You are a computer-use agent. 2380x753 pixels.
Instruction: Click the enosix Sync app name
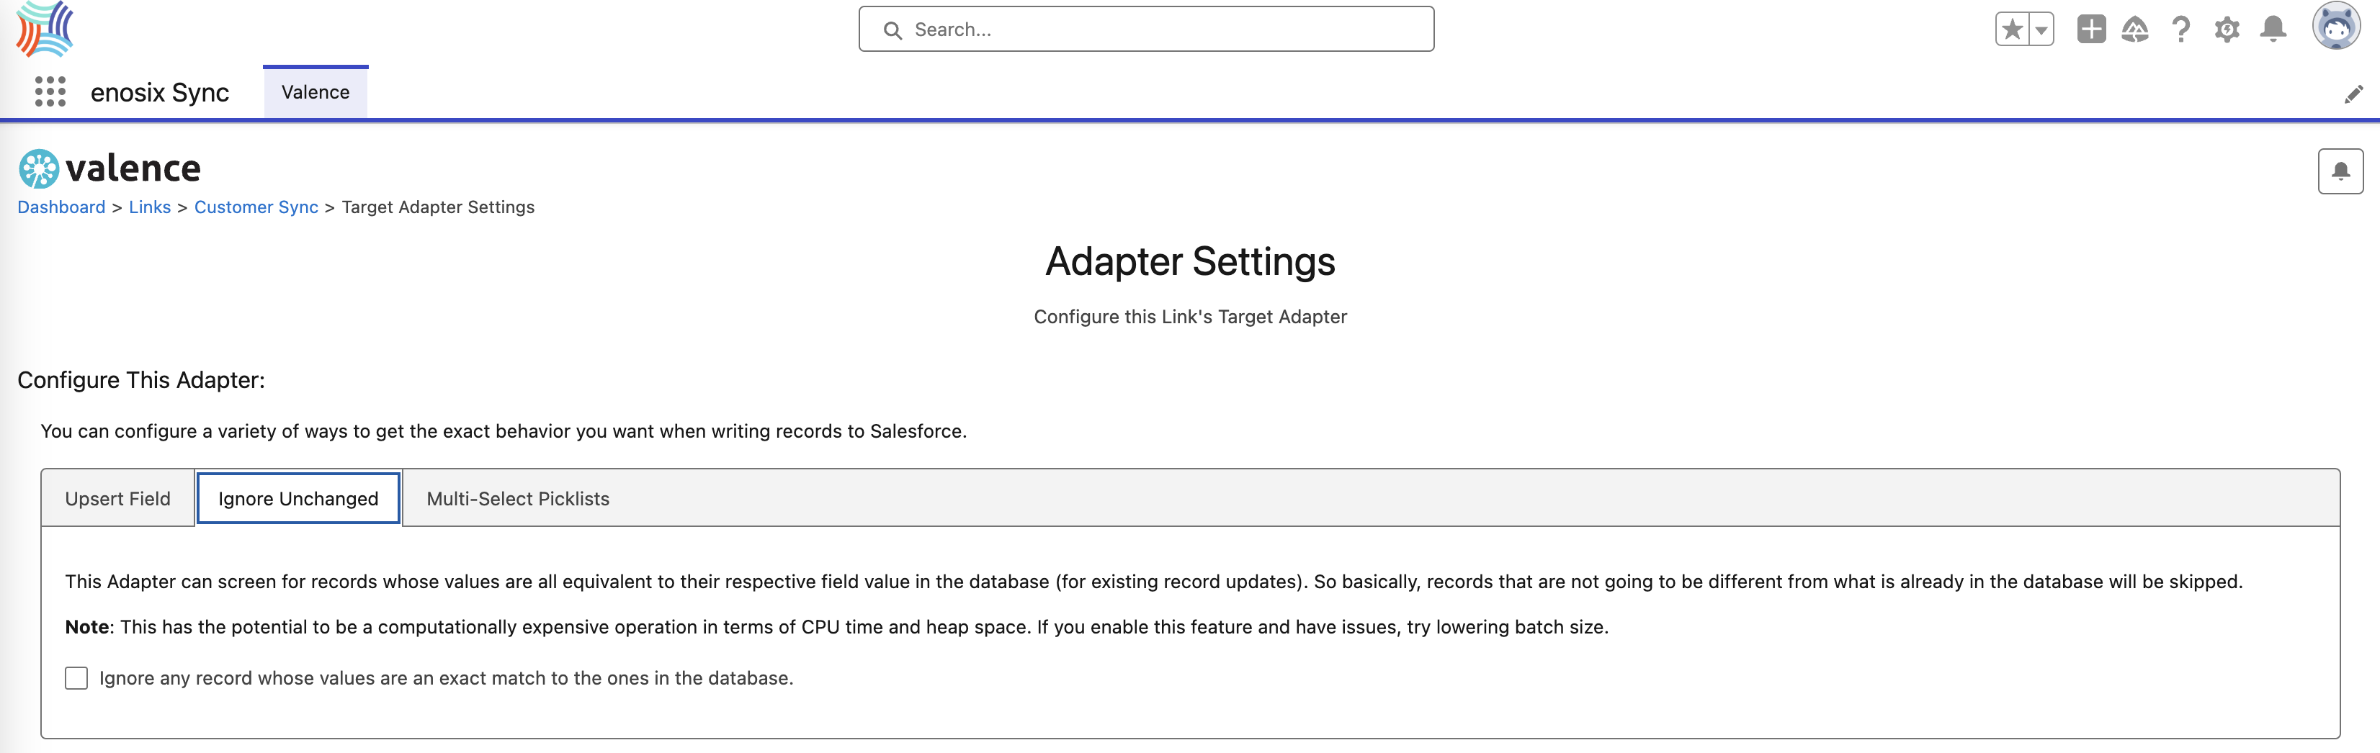point(159,92)
